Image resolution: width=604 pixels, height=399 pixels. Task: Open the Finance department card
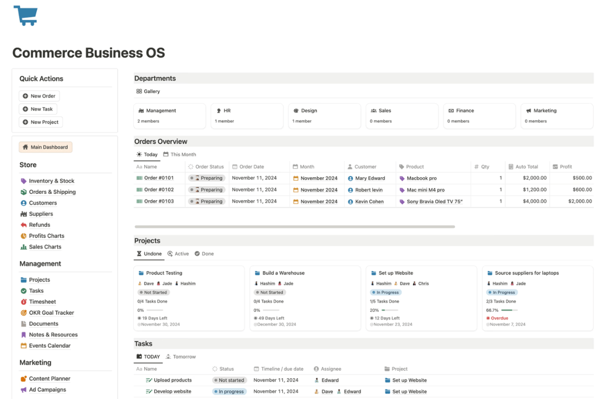coord(479,115)
